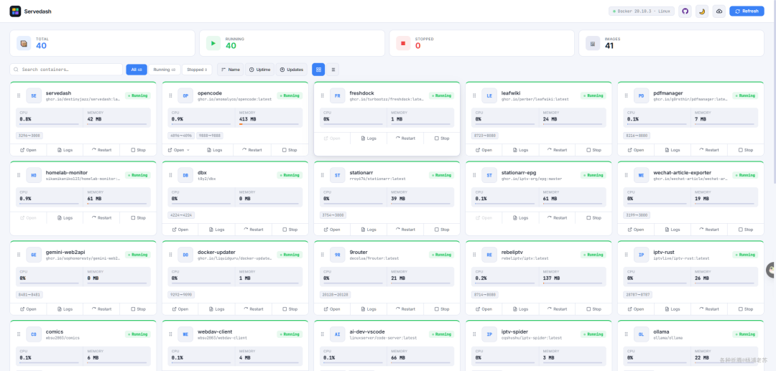
Task: Focus the Search containers field
Action: tap(66, 70)
